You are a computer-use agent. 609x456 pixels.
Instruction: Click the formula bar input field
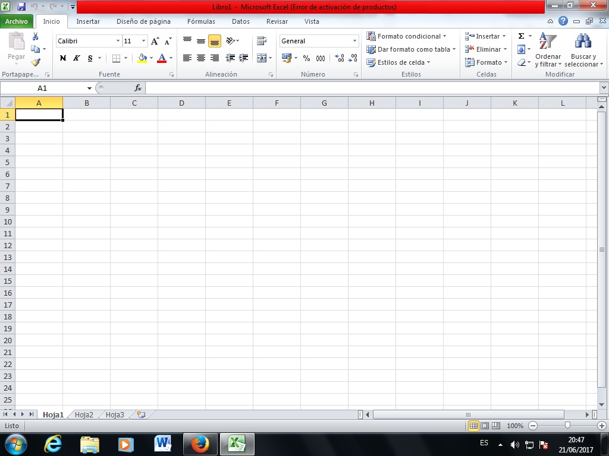pyautogui.click(x=372, y=88)
